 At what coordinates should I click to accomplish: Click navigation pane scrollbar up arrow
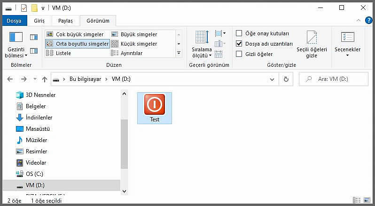(x=124, y=94)
